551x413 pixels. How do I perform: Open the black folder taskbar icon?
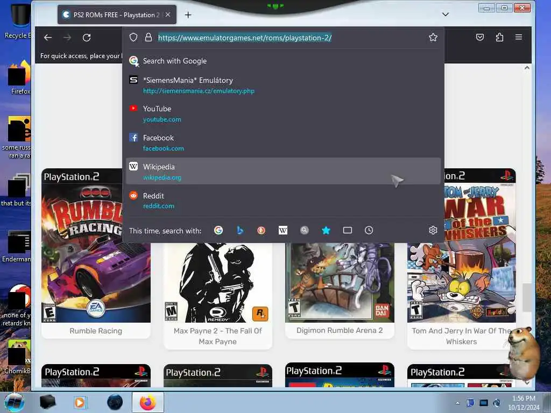48,402
